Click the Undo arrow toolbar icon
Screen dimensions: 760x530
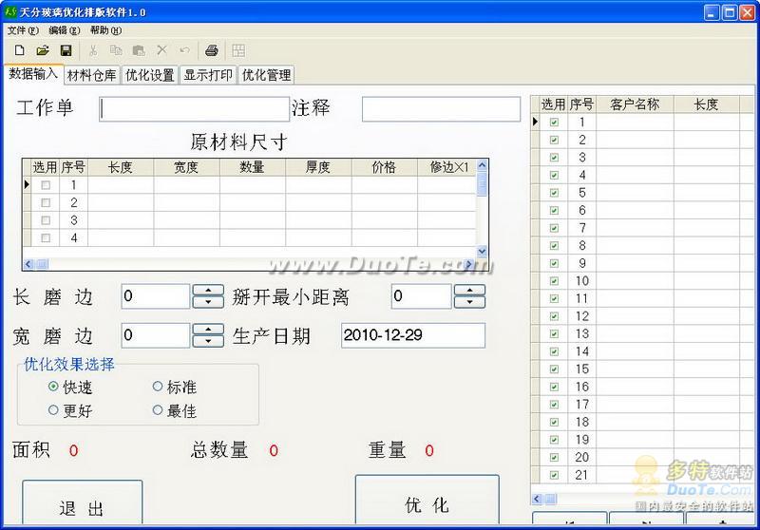[184, 50]
